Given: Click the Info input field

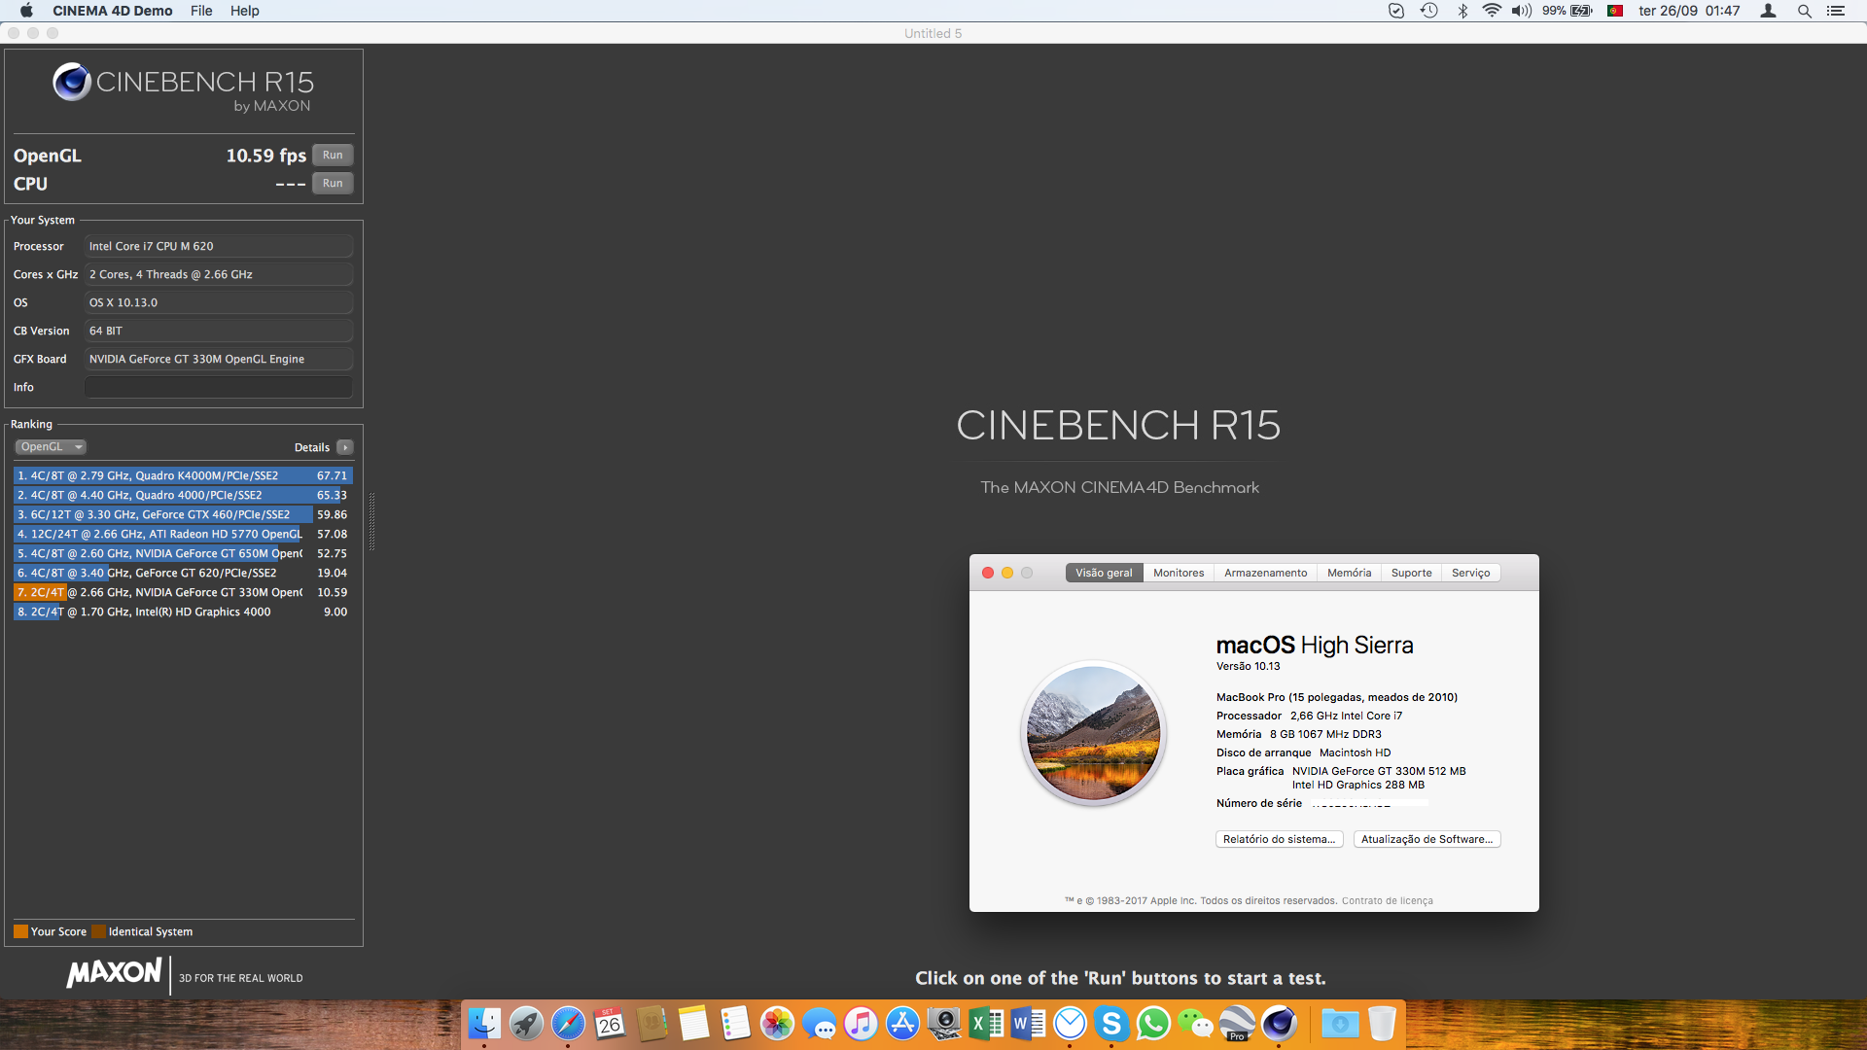Looking at the screenshot, I should (219, 387).
